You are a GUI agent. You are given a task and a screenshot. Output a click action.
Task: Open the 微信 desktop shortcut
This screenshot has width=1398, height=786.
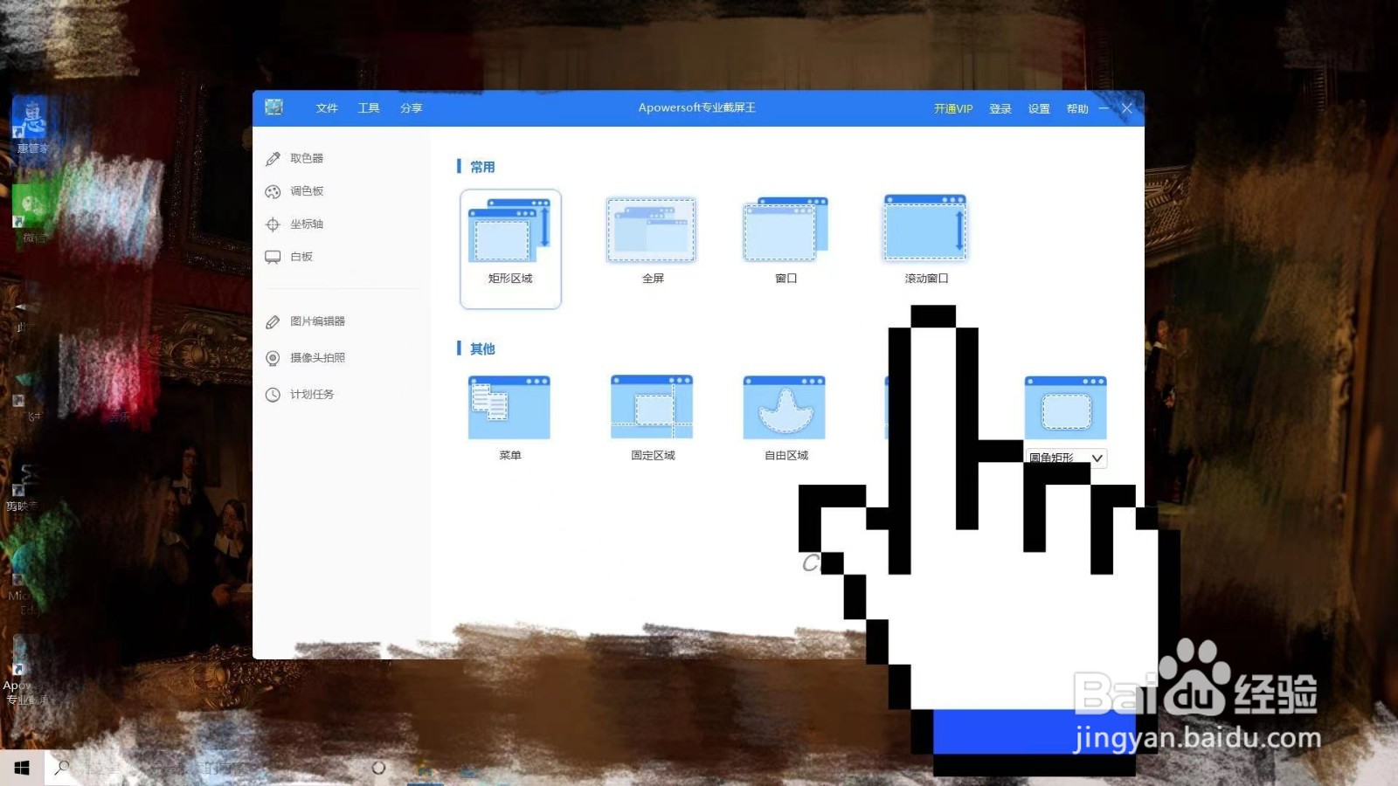click(32, 214)
